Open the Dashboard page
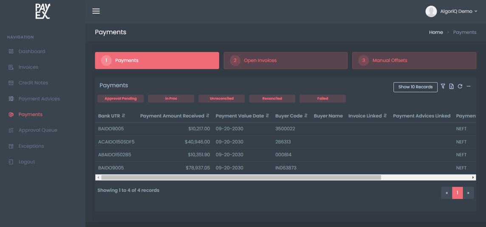 coord(31,51)
